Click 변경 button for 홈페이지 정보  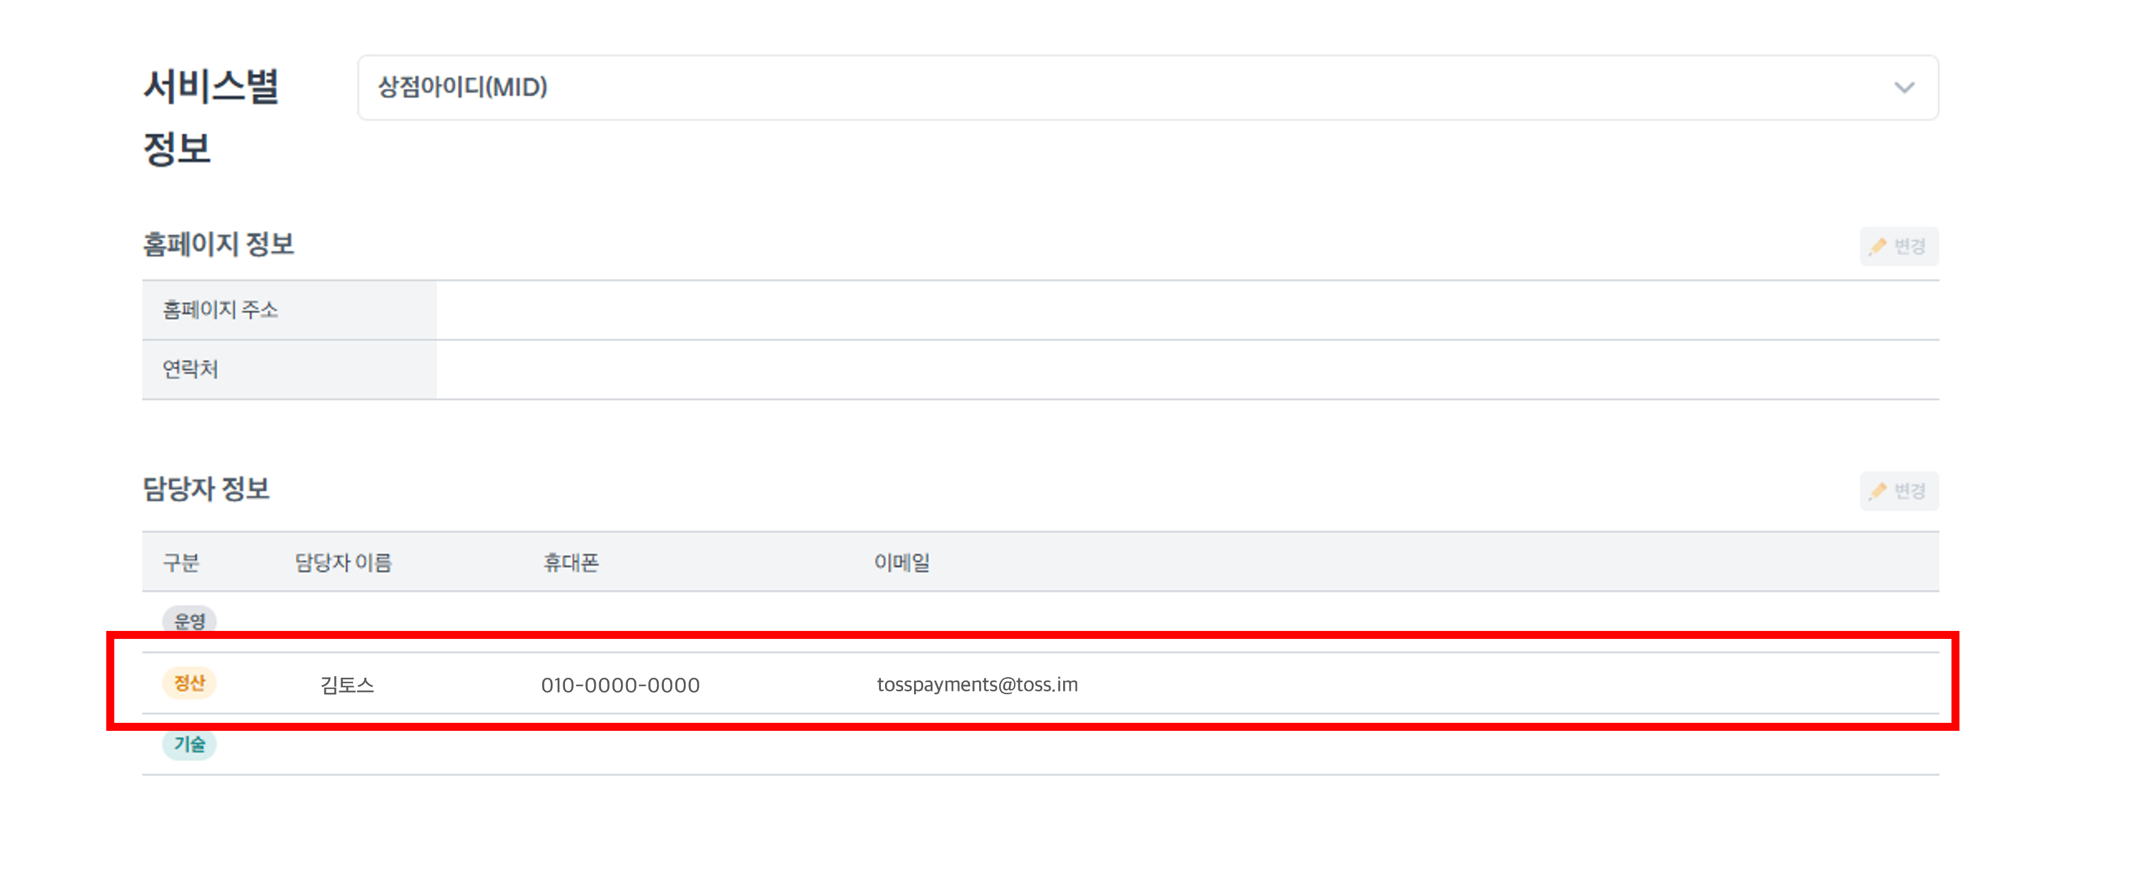click(1908, 247)
